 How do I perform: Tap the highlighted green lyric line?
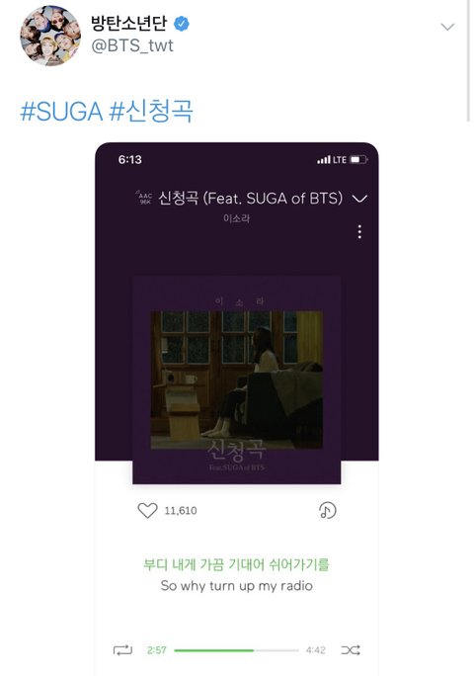[x=236, y=564]
